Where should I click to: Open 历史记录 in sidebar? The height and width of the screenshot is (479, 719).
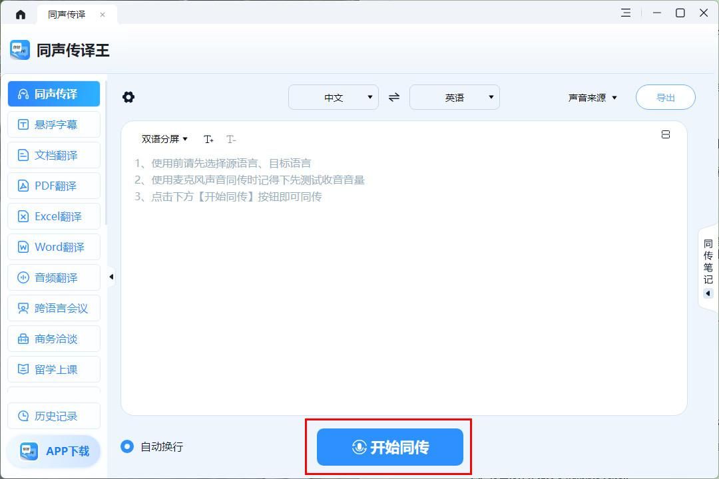click(54, 416)
